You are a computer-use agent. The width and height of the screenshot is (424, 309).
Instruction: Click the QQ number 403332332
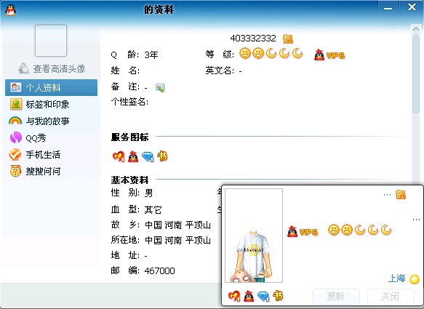(x=253, y=39)
